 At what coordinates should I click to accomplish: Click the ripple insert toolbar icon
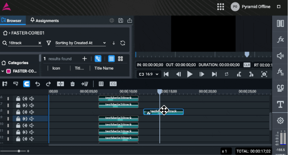coord(85,84)
